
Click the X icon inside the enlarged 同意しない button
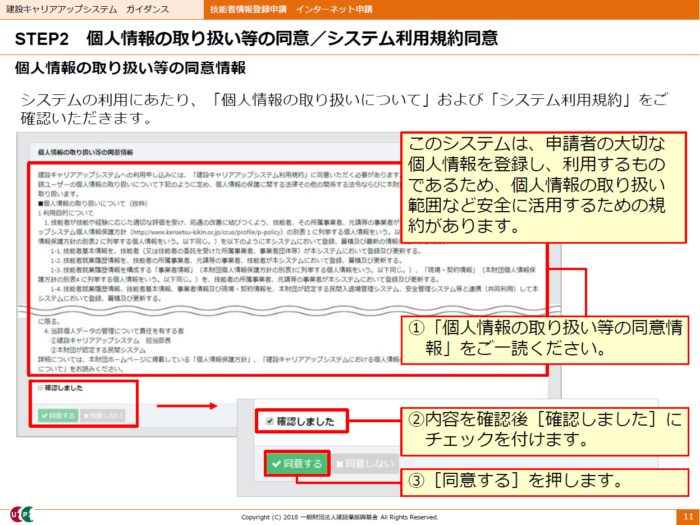click(x=339, y=464)
